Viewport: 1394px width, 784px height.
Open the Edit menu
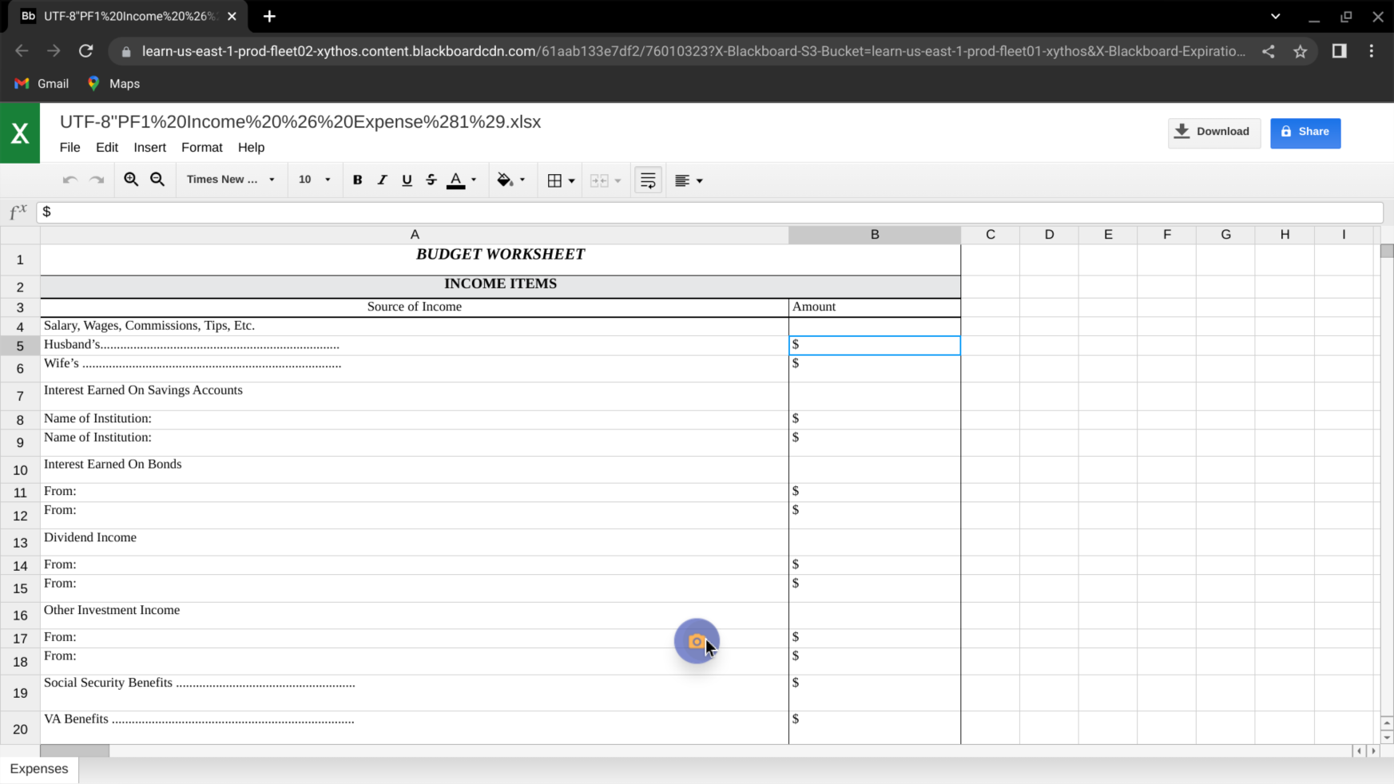pyautogui.click(x=107, y=148)
